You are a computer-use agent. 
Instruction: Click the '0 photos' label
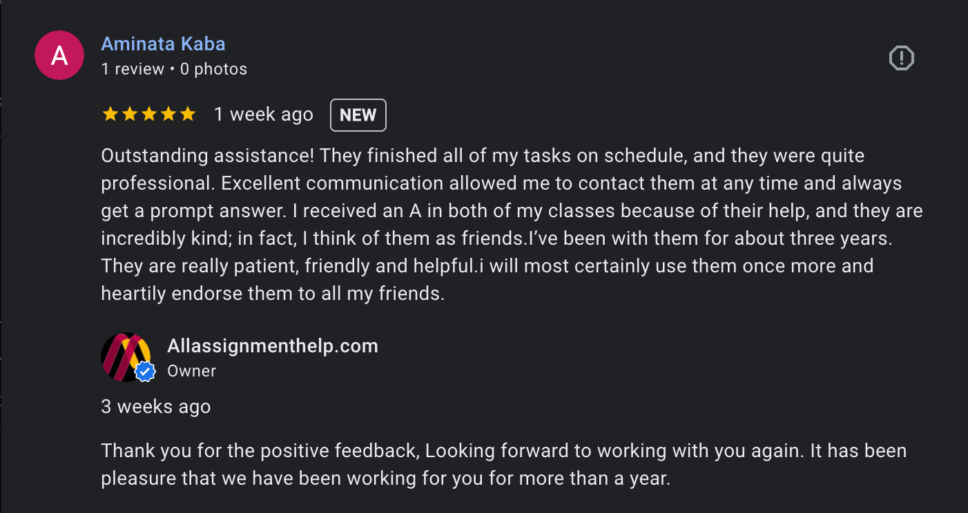coord(213,69)
